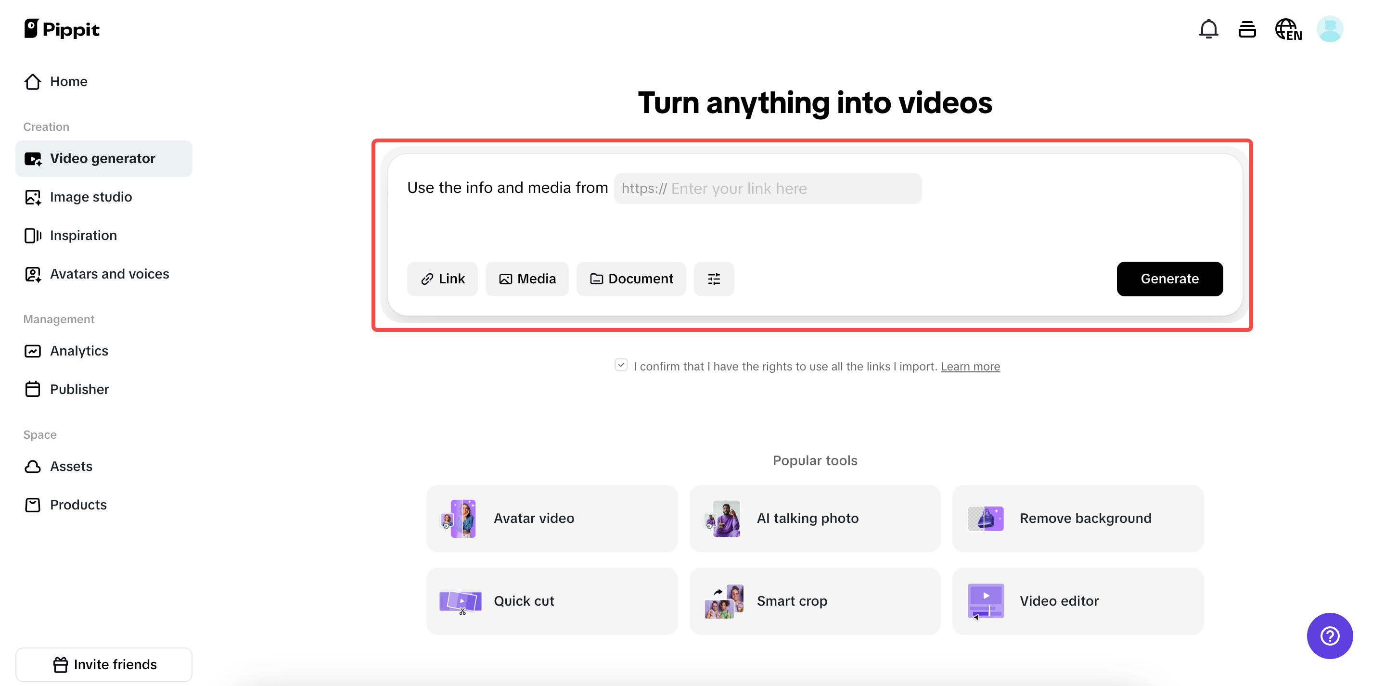Select Image studio in the sidebar
Screen dimensions: 1385x686
pyautogui.click(x=91, y=197)
